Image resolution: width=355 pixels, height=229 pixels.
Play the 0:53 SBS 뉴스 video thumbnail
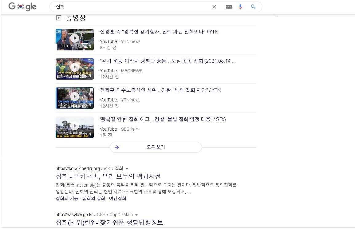click(75, 127)
